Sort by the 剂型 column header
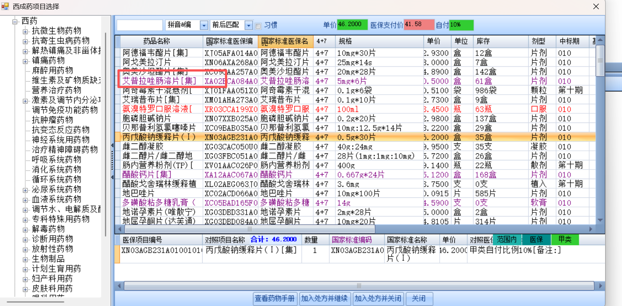Image resolution: width=622 pixels, height=306 pixels. (x=541, y=41)
